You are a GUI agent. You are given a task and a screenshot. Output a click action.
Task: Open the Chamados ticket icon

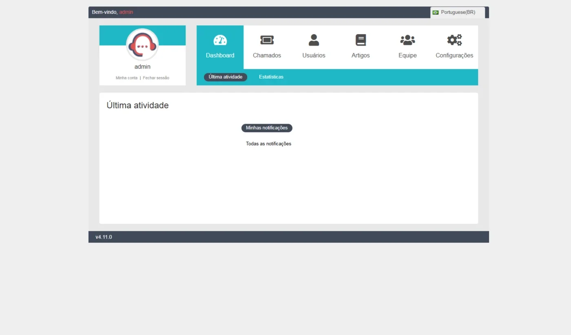click(267, 40)
